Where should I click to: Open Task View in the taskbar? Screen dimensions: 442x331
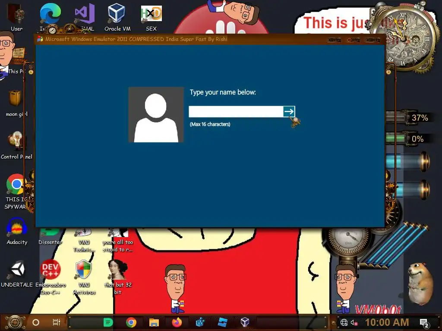[x=57, y=322]
